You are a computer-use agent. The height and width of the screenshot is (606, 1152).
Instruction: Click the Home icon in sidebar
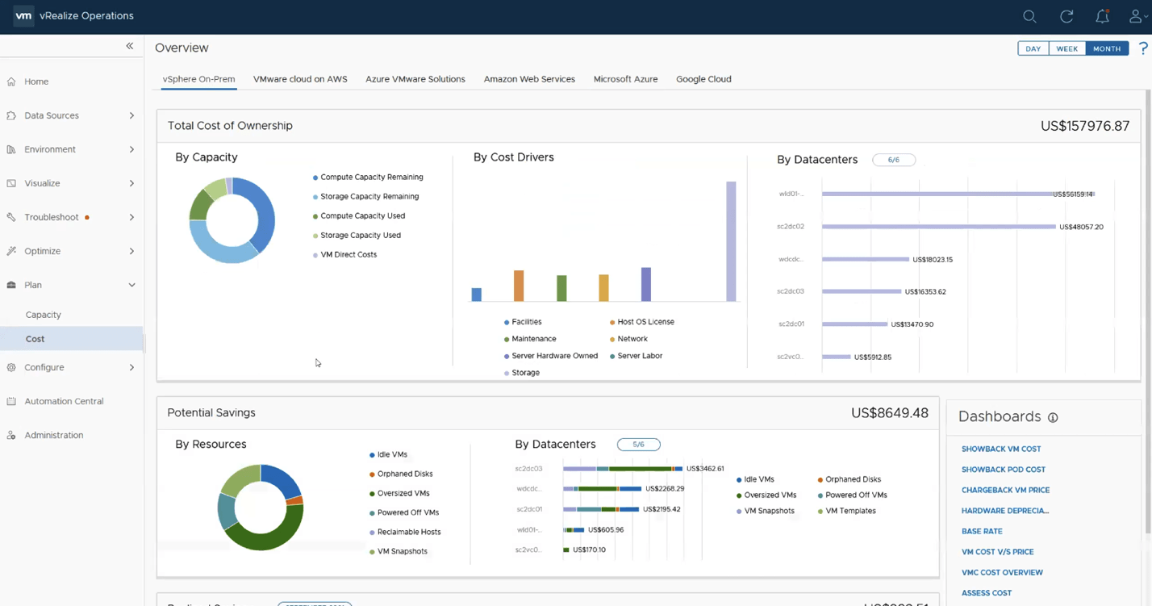(11, 81)
